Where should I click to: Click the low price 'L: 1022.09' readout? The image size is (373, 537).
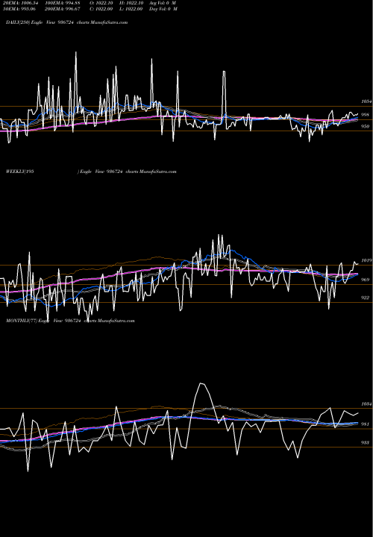tap(131, 9)
